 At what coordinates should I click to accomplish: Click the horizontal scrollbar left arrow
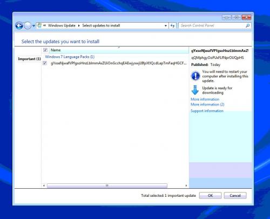44,185
